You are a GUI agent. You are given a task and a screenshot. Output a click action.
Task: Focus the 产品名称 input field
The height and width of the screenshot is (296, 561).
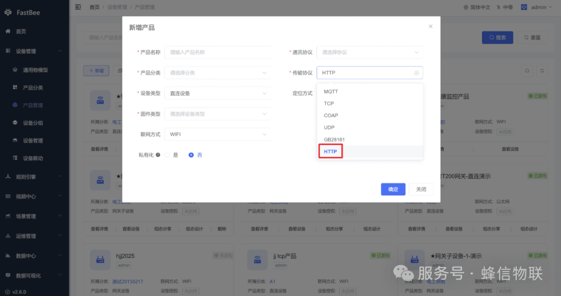pos(218,52)
